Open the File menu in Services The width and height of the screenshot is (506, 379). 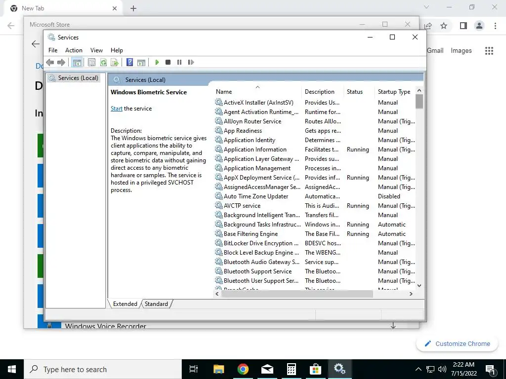point(53,50)
